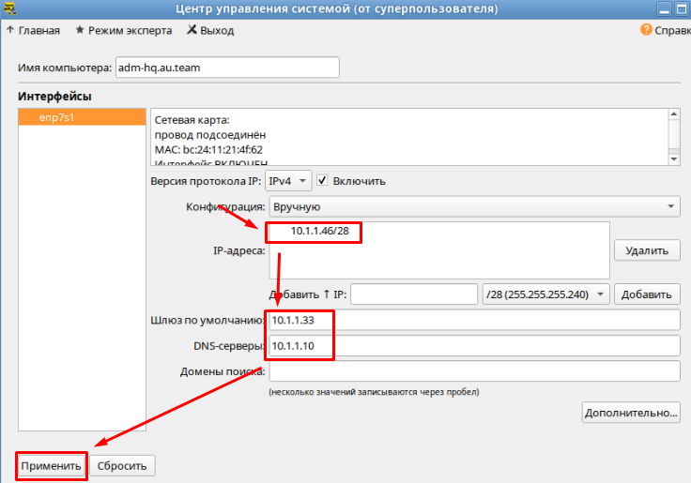Click the app icon in title bar
691x483 pixels.
tap(8, 8)
